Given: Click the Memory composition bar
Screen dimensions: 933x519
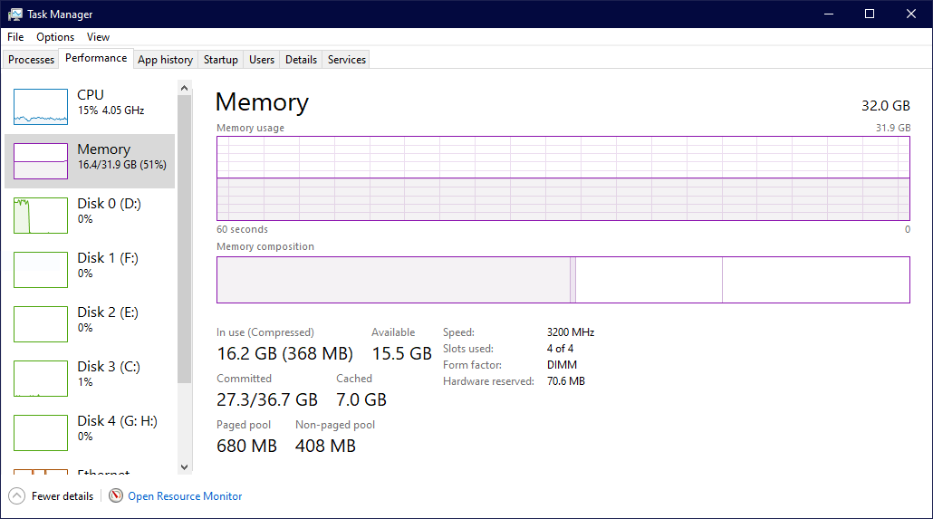Looking at the screenshot, I should [563, 280].
